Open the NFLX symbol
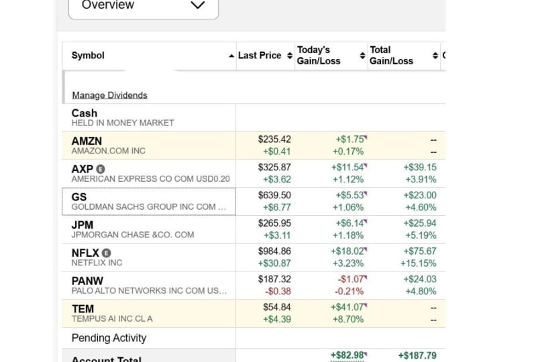 pyautogui.click(x=85, y=253)
